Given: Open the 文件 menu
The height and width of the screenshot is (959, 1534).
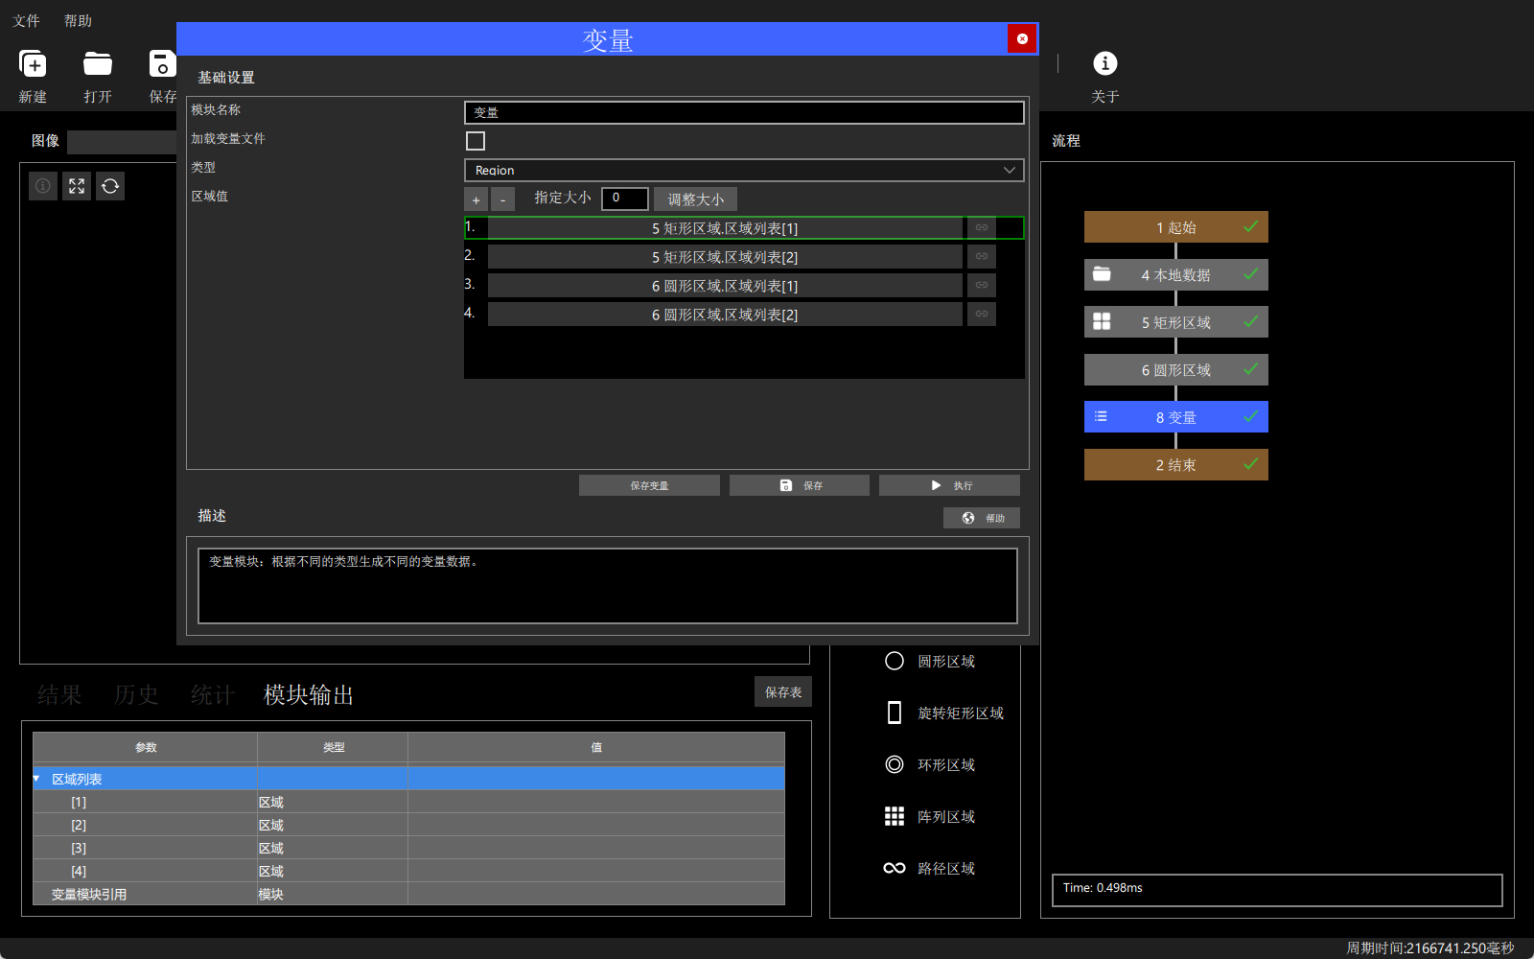Looking at the screenshot, I should [26, 20].
